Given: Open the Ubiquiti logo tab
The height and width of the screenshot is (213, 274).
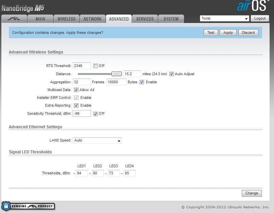Looking at the screenshot, I should coord(14,19).
